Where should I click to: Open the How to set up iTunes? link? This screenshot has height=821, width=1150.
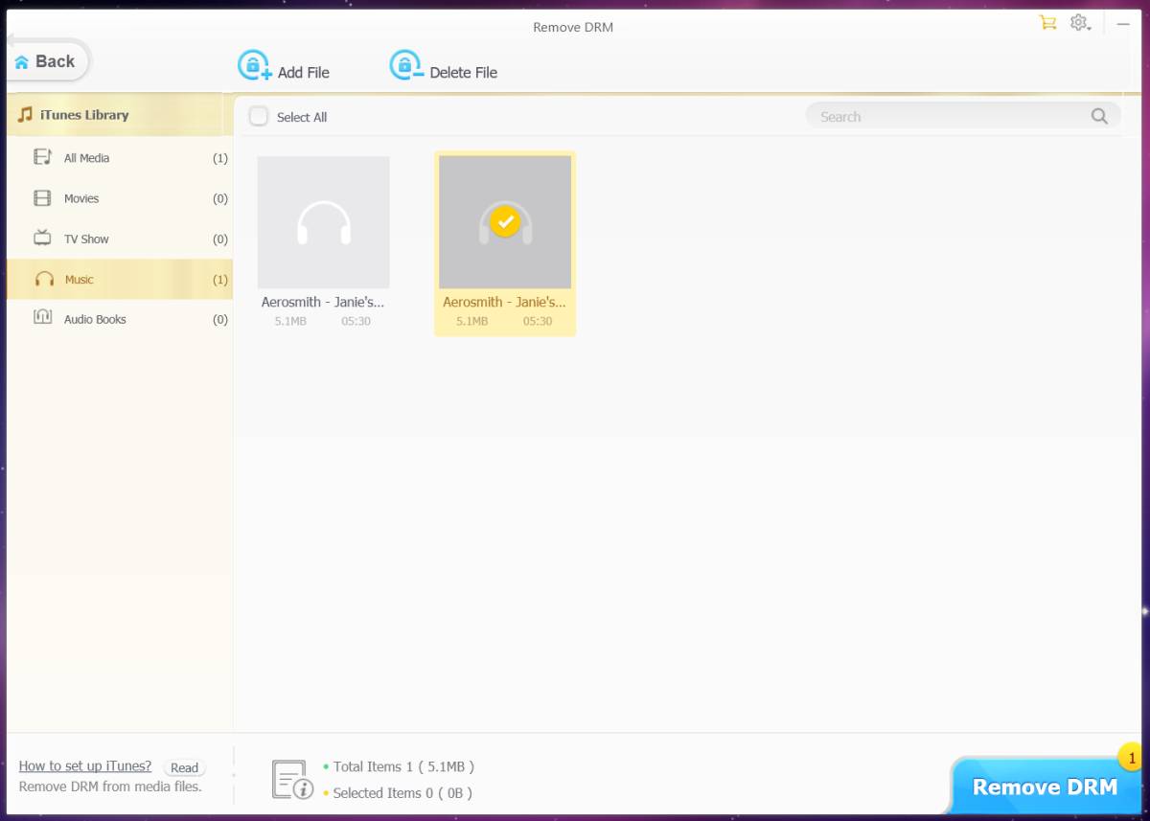pos(85,765)
